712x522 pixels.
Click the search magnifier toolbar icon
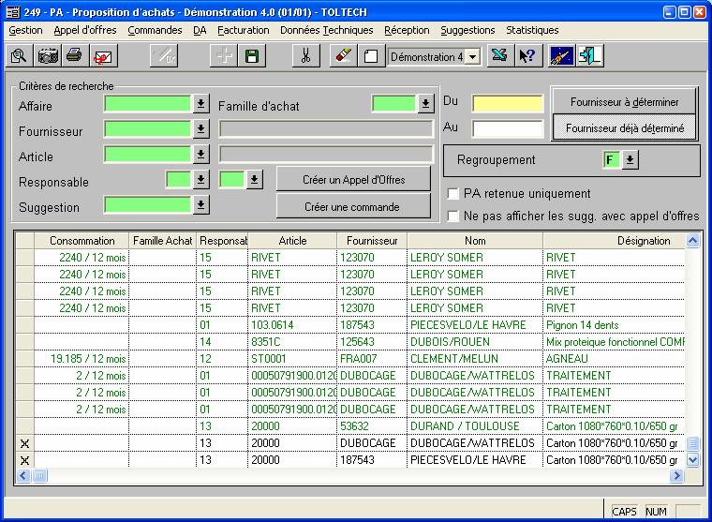coord(19,56)
